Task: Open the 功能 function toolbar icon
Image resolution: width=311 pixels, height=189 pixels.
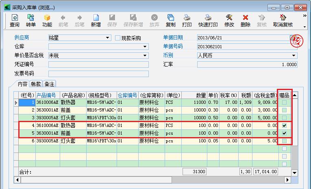Action: coord(47,21)
